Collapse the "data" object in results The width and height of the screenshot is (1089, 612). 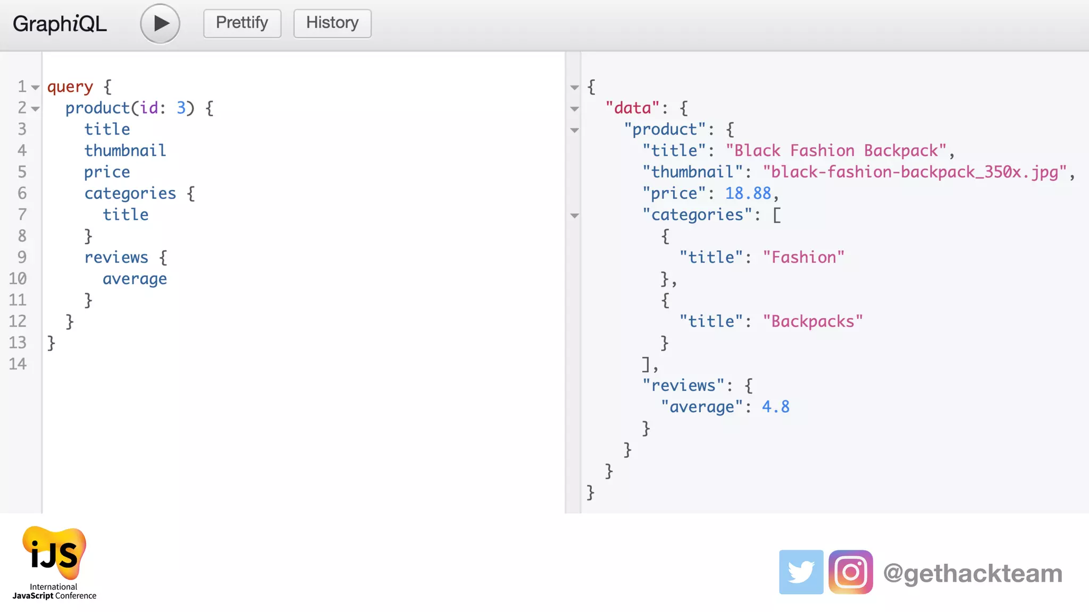(x=574, y=109)
